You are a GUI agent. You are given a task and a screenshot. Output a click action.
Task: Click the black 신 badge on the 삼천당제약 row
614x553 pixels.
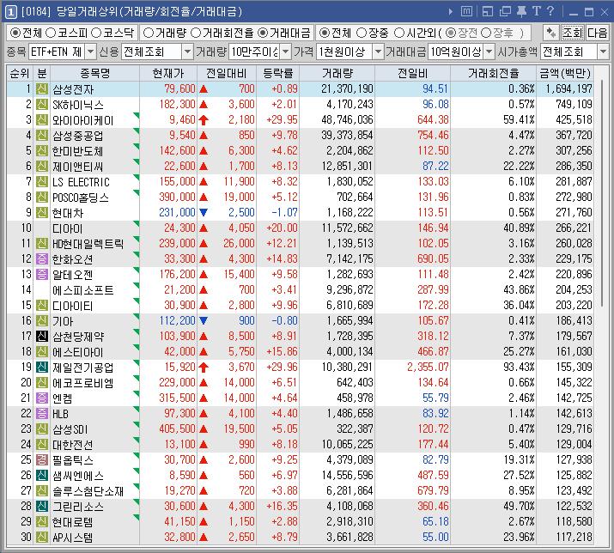click(x=42, y=336)
